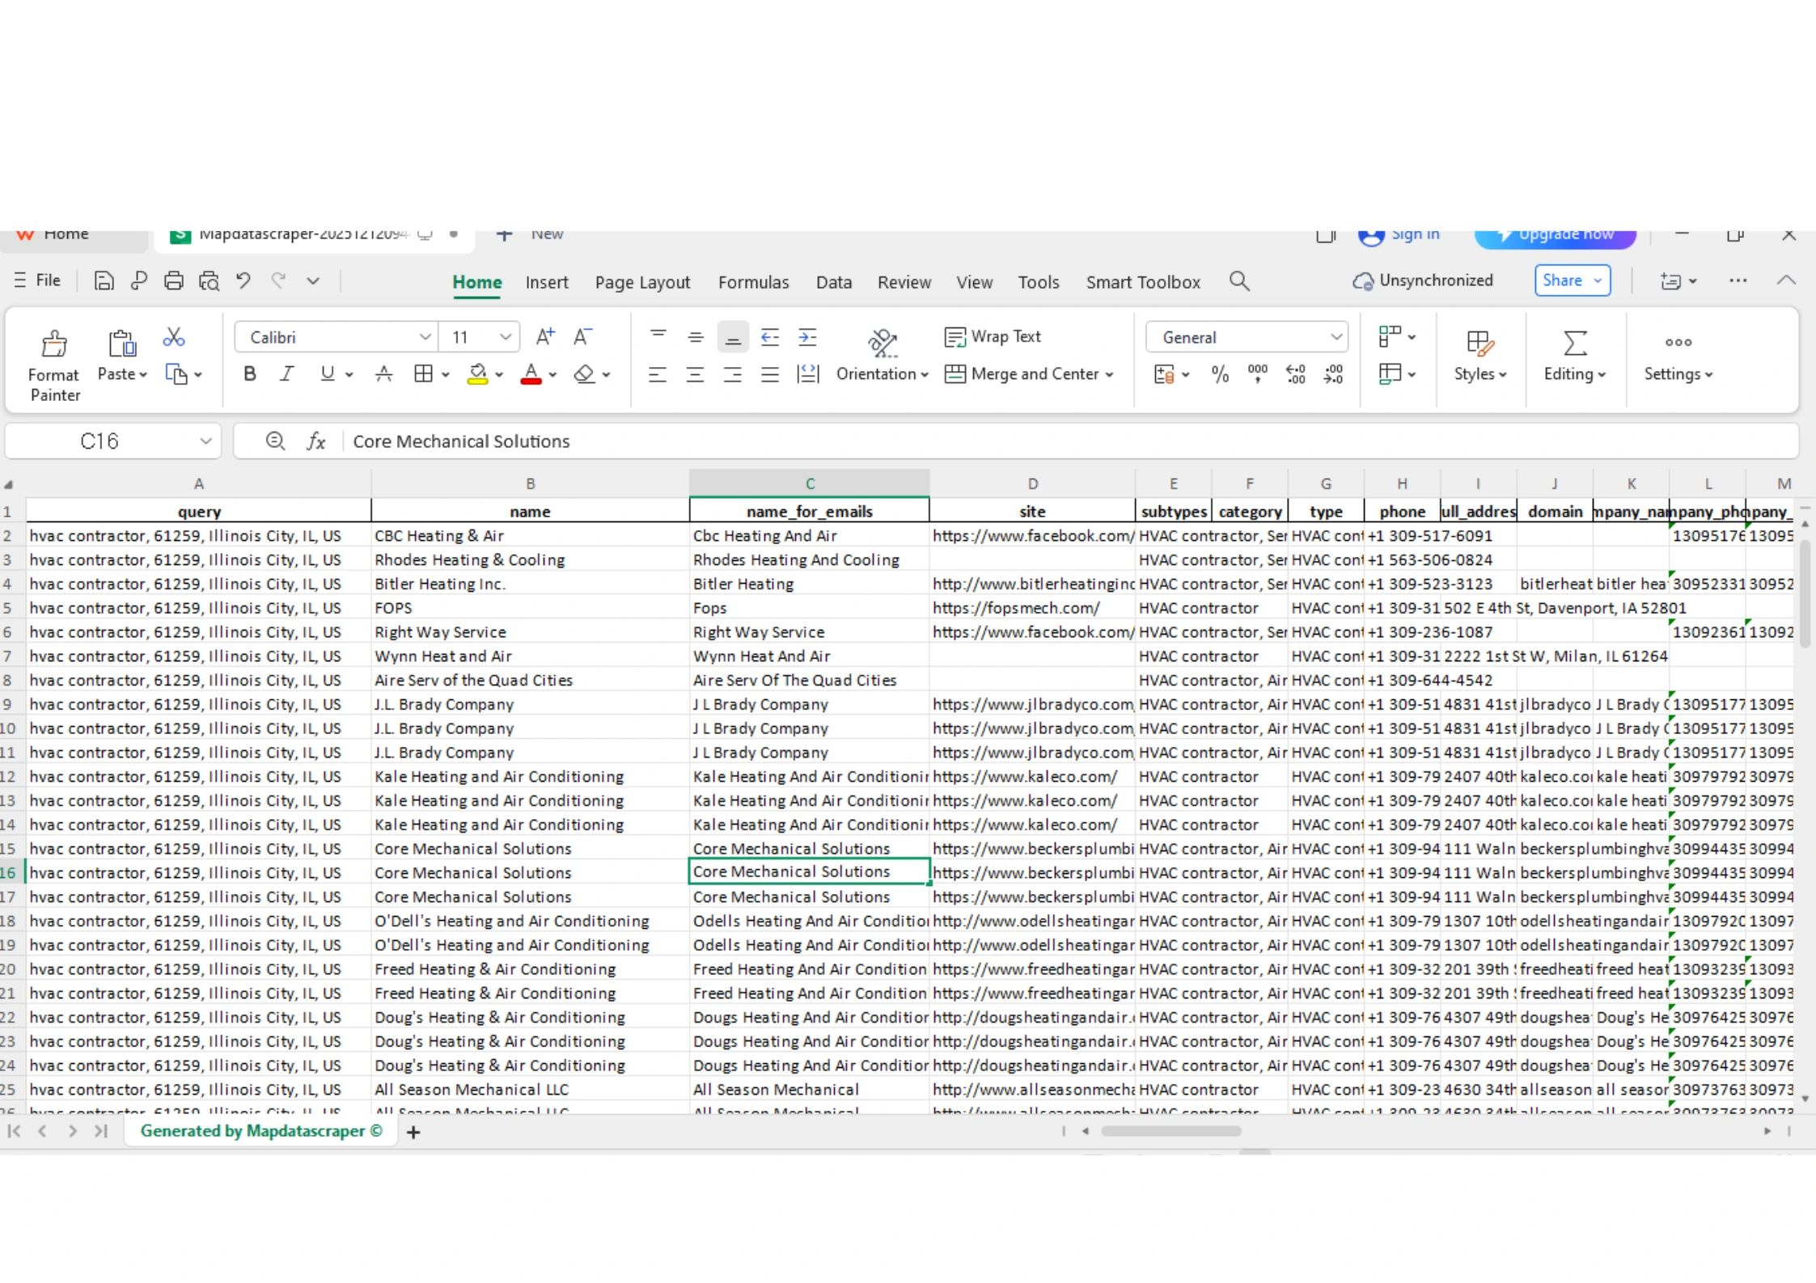Click the Share button
1816x1283 pixels.
coord(1562,281)
